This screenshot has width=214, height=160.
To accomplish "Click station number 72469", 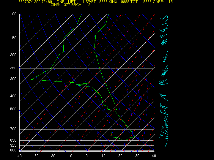I will point(47,2).
